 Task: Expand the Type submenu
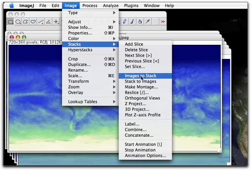(x=90, y=13)
